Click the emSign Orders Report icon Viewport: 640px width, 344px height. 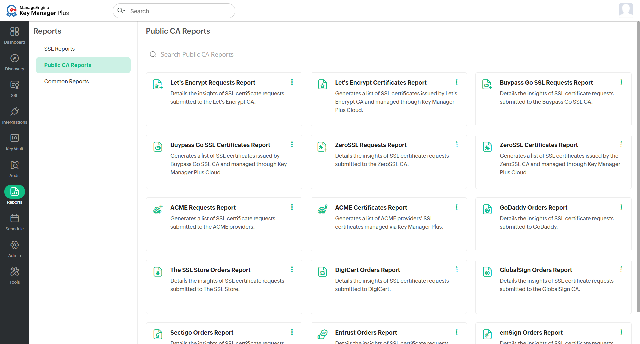[487, 334]
